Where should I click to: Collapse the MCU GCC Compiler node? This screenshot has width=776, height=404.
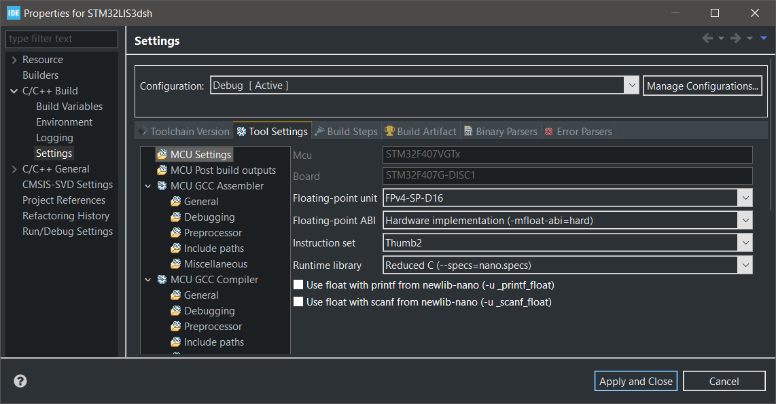148,280
